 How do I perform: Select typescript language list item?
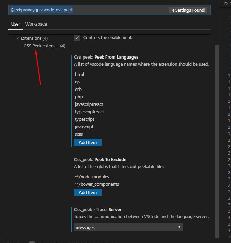(x=85, y=119)
